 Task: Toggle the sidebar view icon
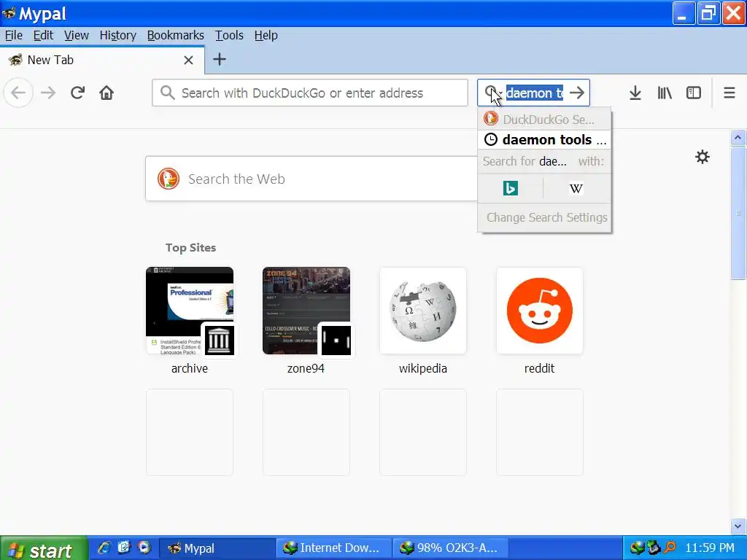click(694, 93)
